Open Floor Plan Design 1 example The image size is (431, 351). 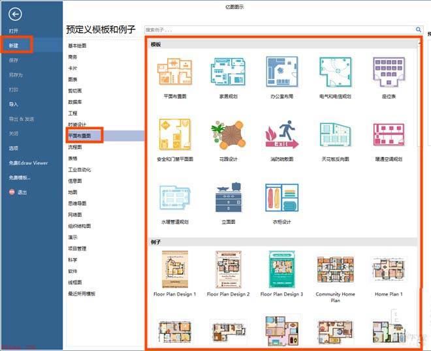click(x=175, y=269)
